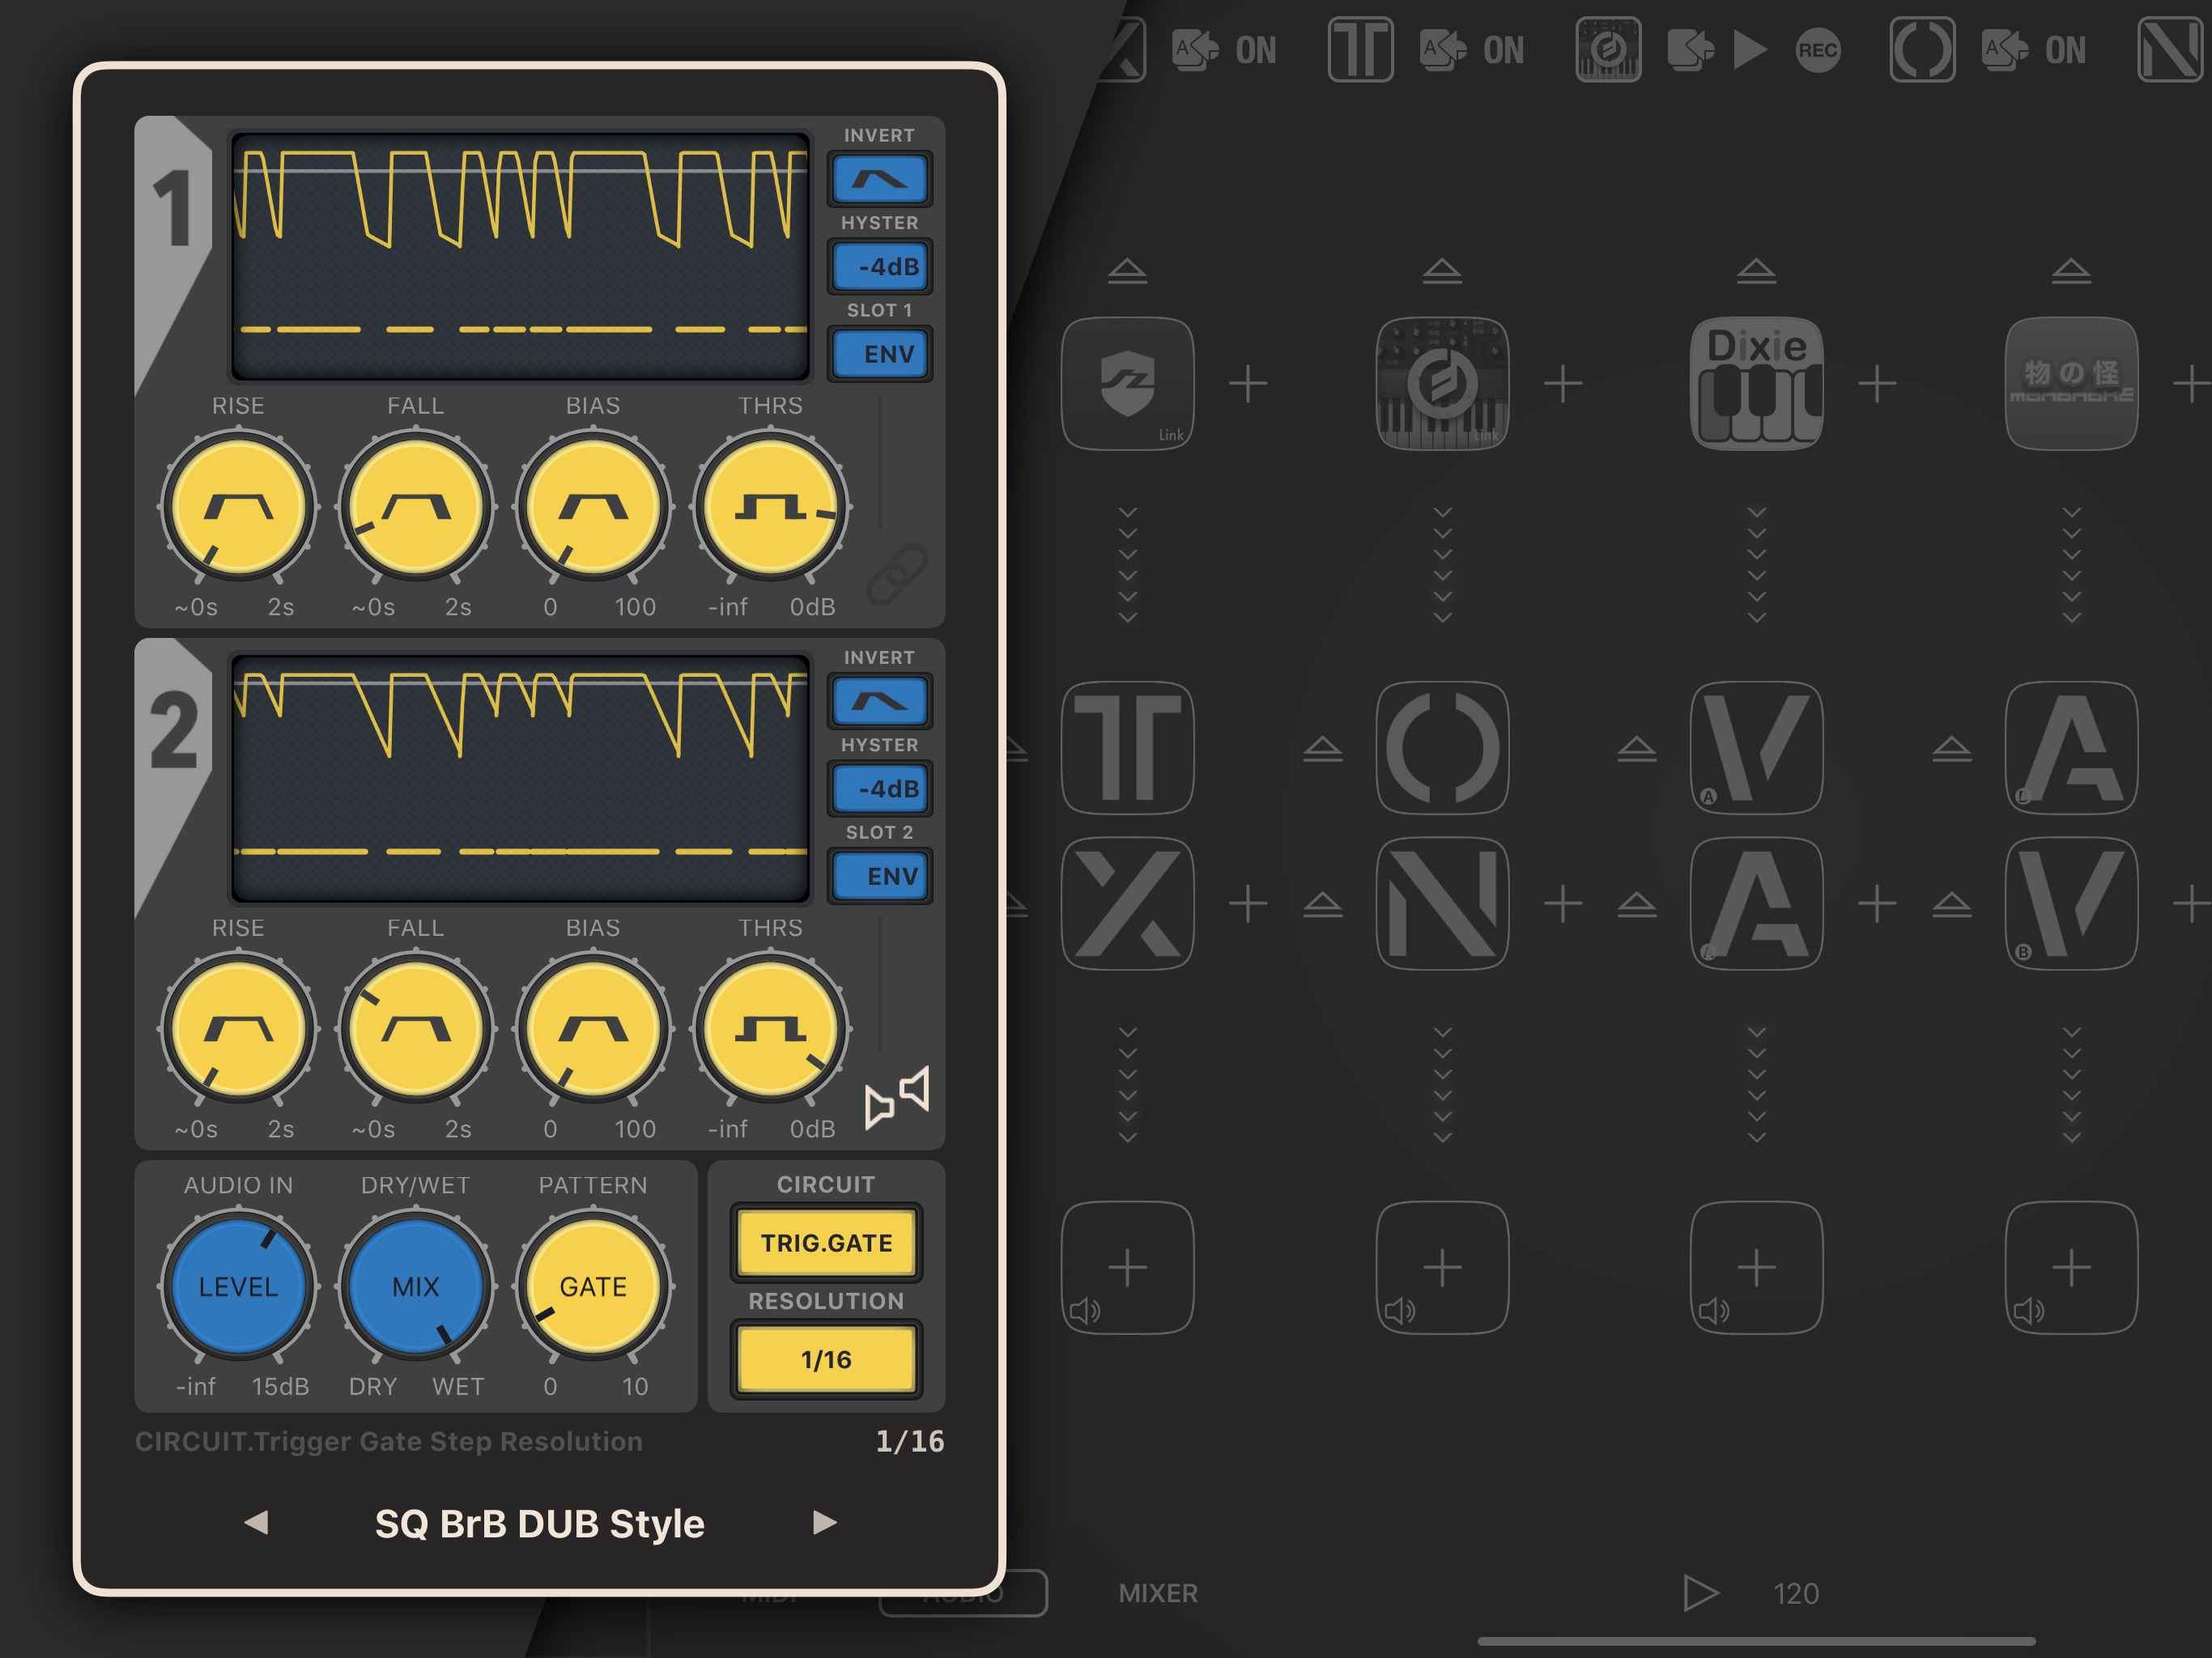Viewport: 2212px width, 1658px height.
Task: Click the Dixie synth app icon
Action: pos(1756,383)
